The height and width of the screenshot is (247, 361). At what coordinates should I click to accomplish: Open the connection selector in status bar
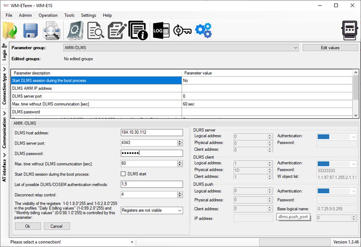pyautogui.click(x=132, y=242)
